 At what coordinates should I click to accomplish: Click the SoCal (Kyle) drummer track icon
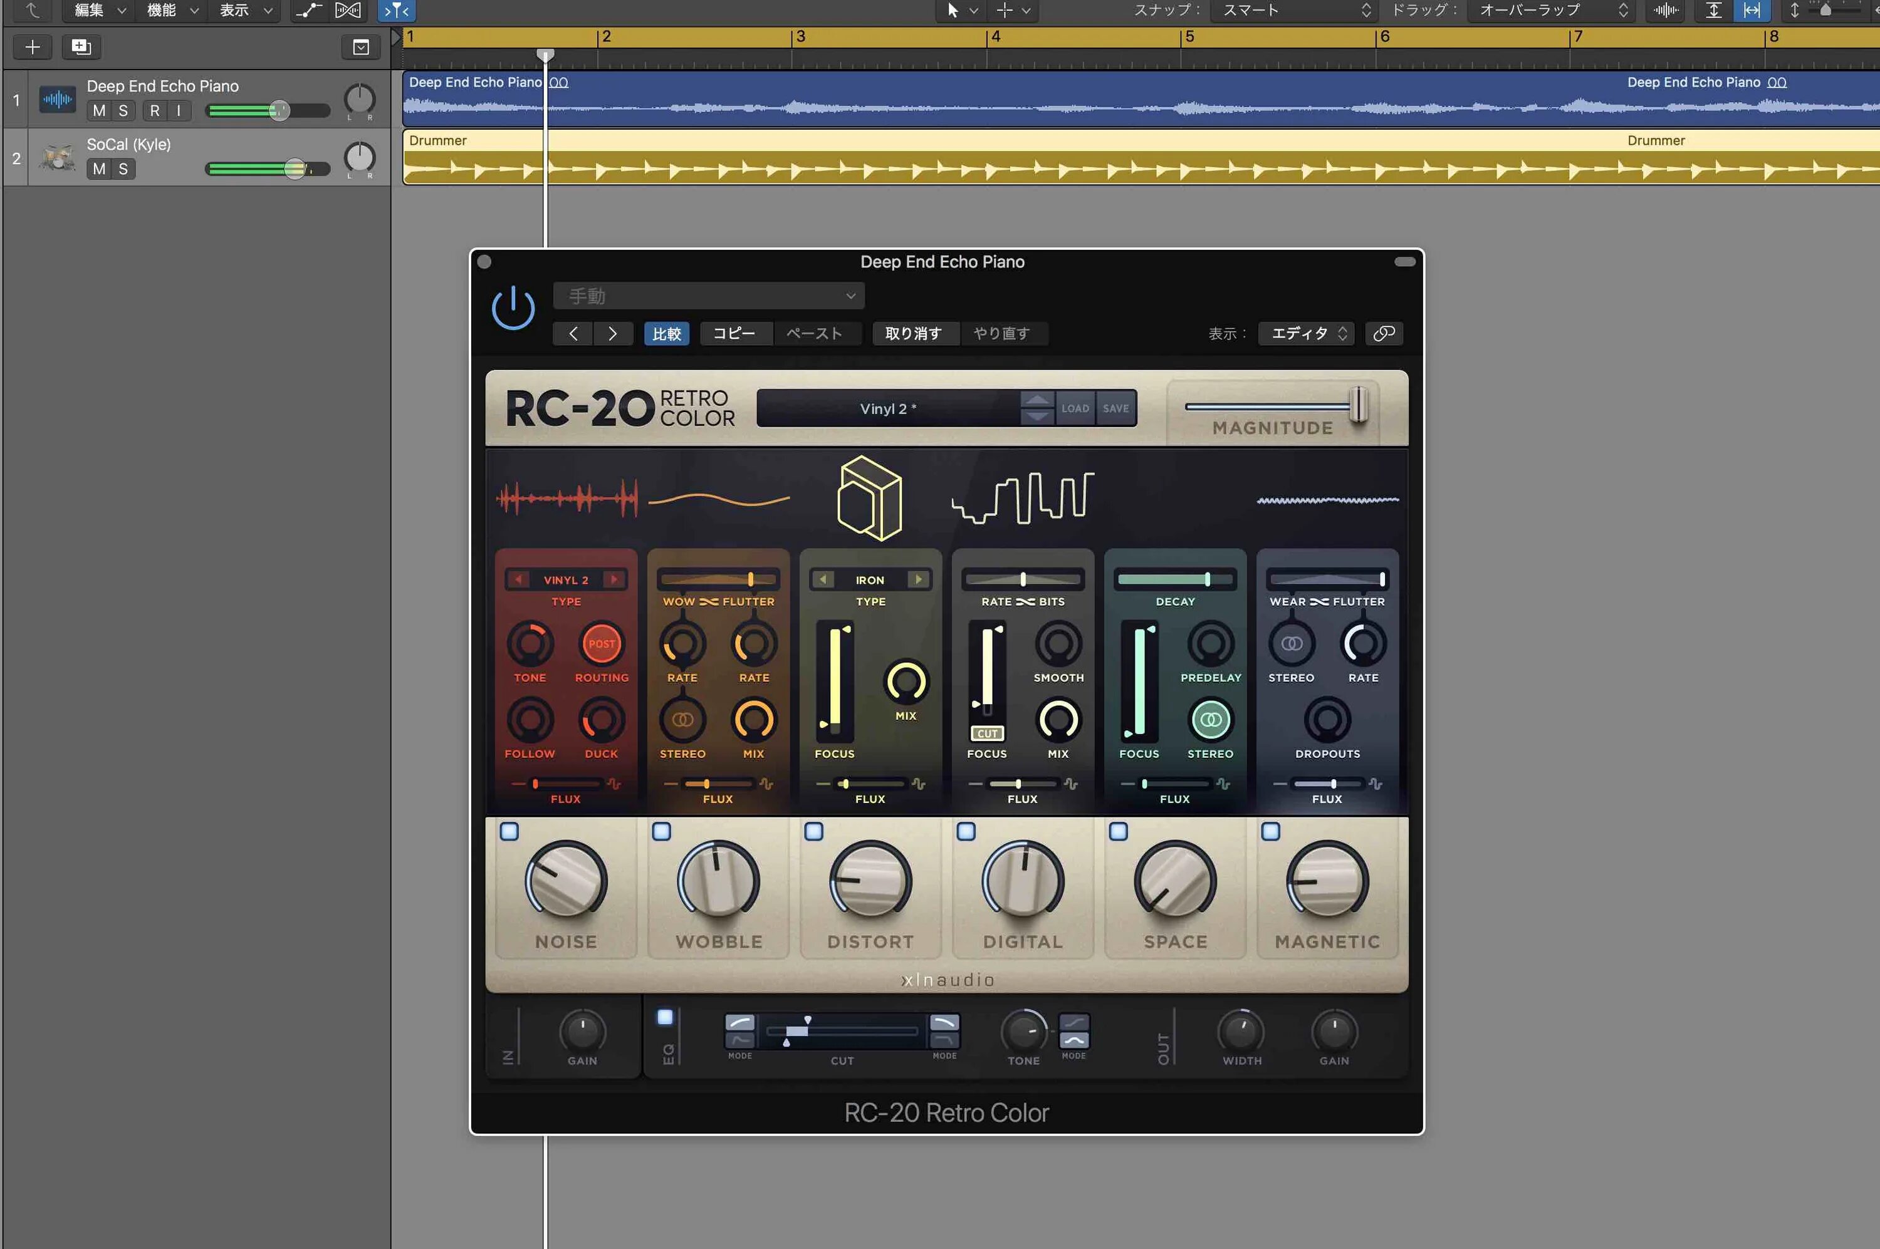(x=58, y=158)
